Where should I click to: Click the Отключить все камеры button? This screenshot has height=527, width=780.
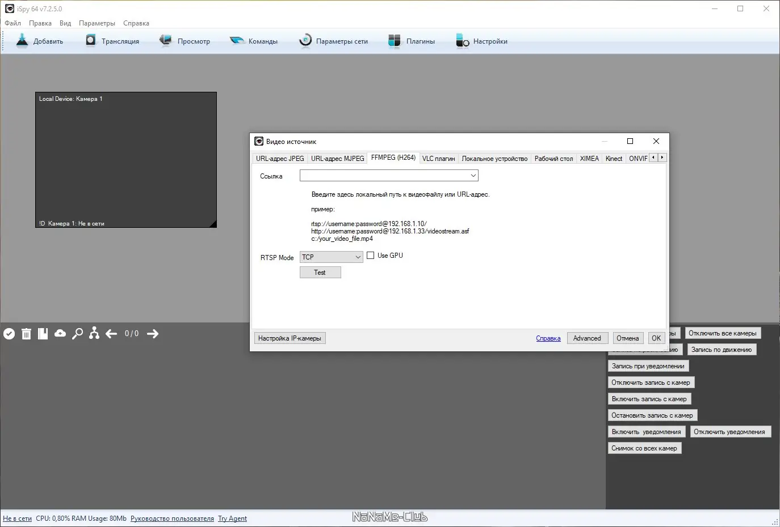[x=723, y=333]
